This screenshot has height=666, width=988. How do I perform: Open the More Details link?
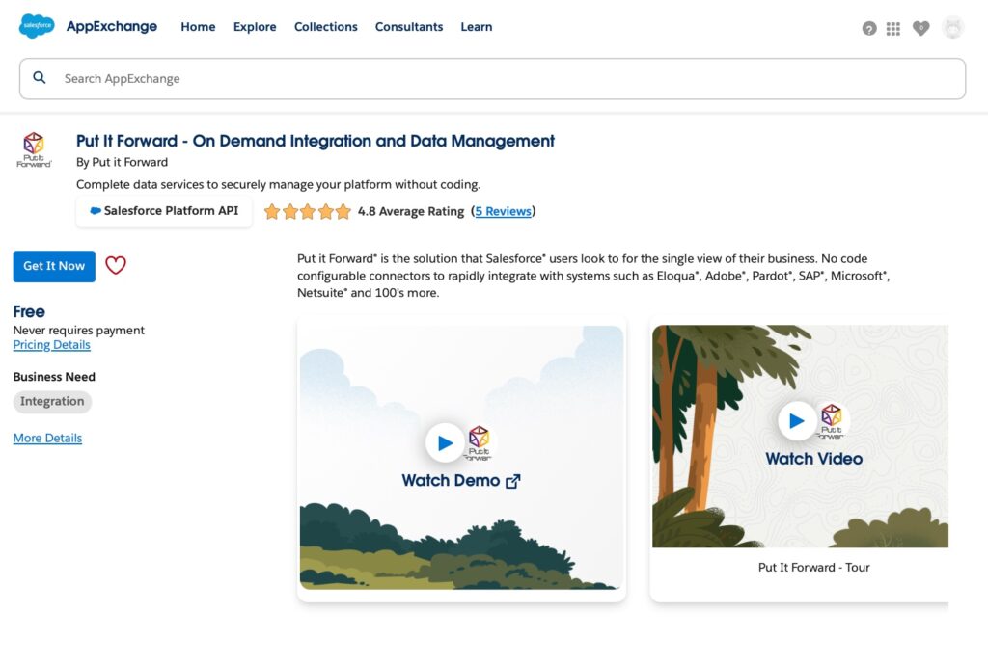(x=47, y=439)
